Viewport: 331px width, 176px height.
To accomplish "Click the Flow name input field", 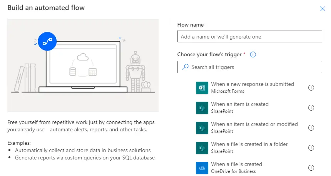I will (249, 36).
